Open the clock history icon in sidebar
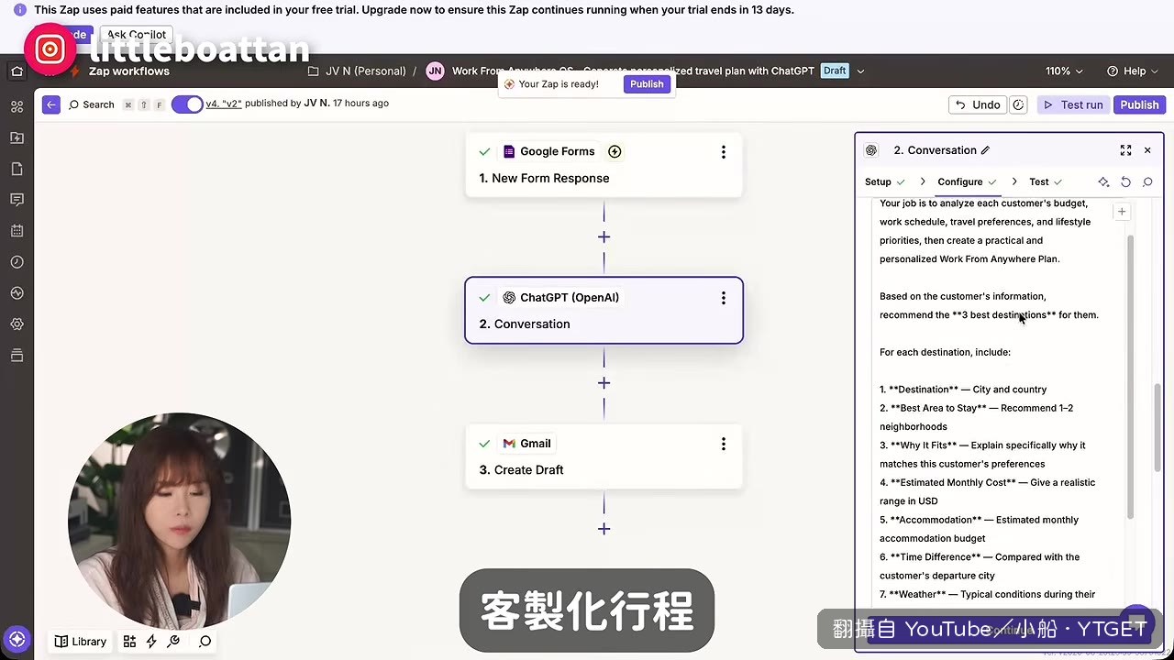This screenshot has width=1174, height=660. (x=17, y=262)
